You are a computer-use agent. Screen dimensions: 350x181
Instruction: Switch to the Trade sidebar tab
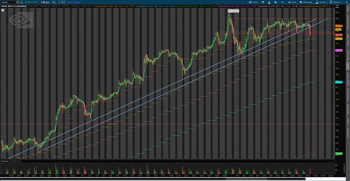click(x=347, y=9)
